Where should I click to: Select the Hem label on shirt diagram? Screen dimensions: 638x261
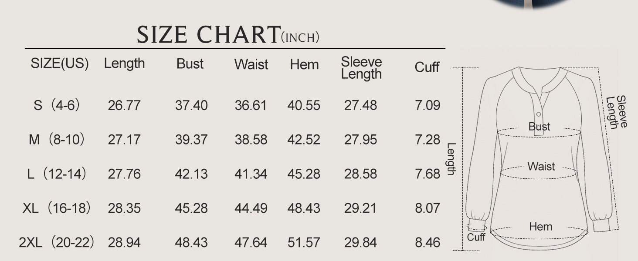[540, 227]
